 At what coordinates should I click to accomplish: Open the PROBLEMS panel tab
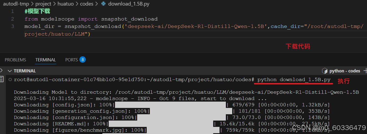(x=15, y=60)
